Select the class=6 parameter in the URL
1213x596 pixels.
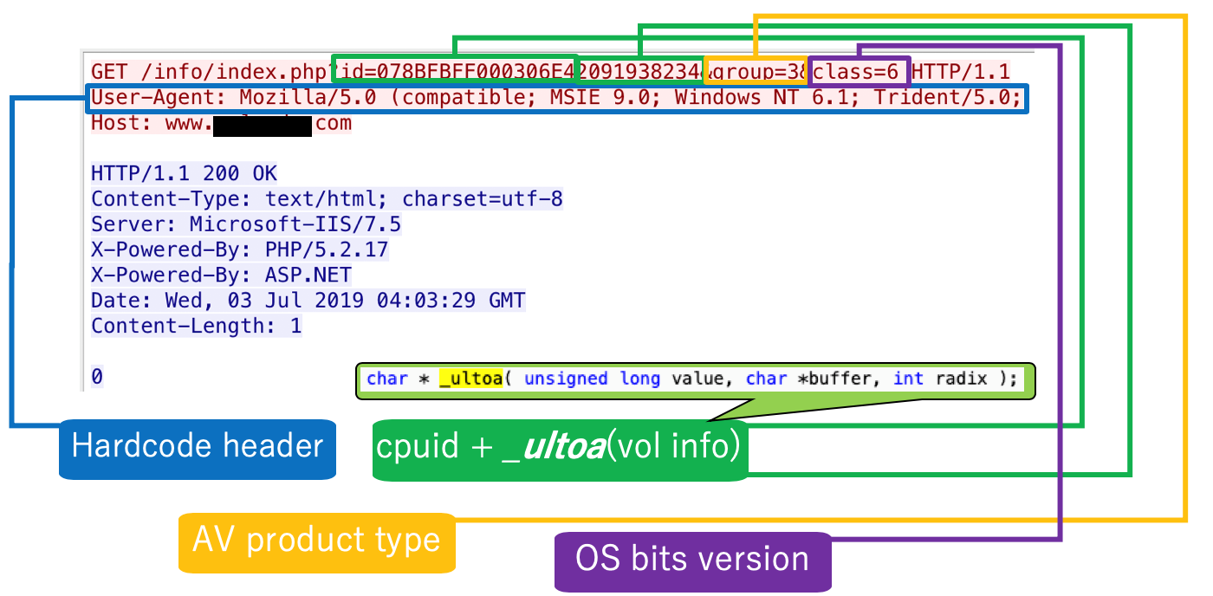coord(859,71)
